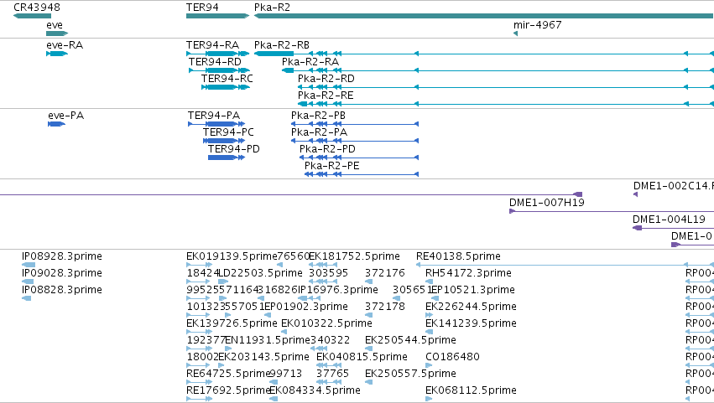Click the EK139726.5prime EST label
714x403 pixels.
(x=232, y=324)
